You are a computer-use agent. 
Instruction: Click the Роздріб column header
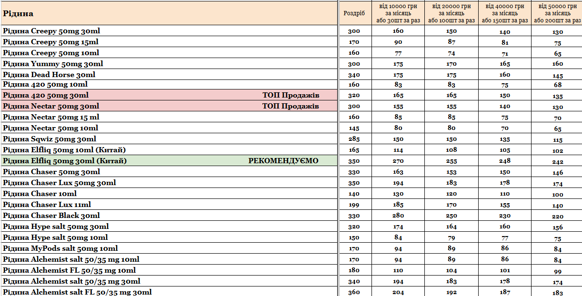tap(354, 13)
